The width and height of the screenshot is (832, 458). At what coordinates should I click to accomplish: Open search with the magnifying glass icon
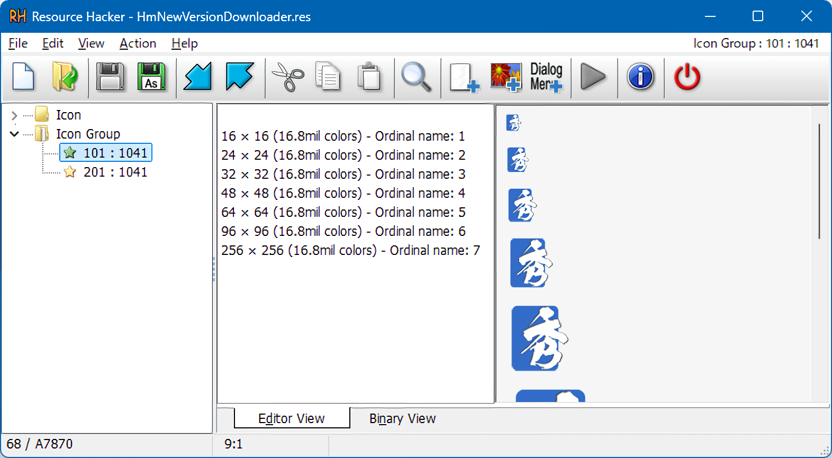coord(416,77)
